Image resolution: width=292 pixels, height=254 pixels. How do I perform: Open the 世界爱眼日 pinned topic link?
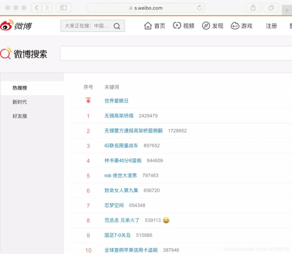pos(116,101)
